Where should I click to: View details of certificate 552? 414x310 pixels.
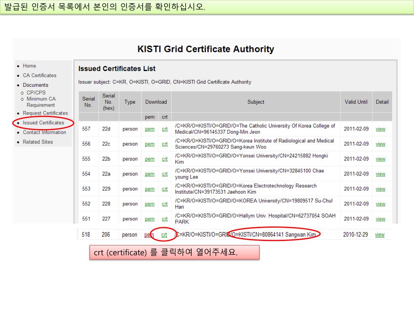point(380,204)
